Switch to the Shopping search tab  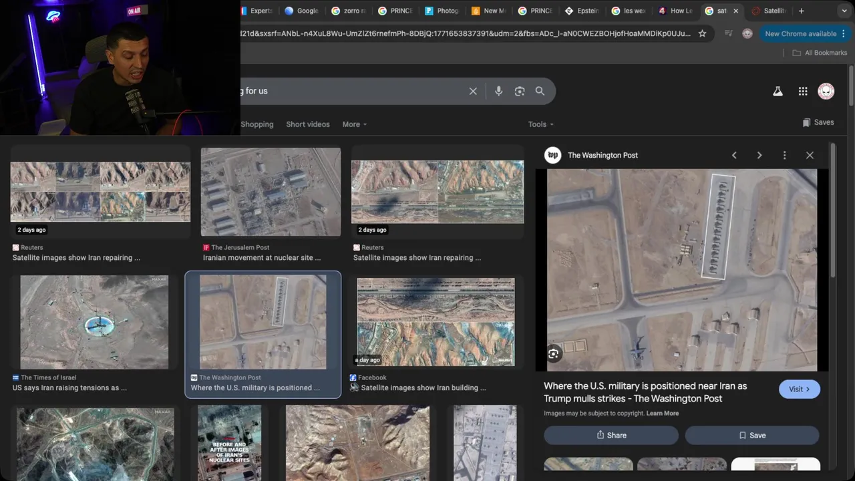pyautogui.click(x=257, y=124)
